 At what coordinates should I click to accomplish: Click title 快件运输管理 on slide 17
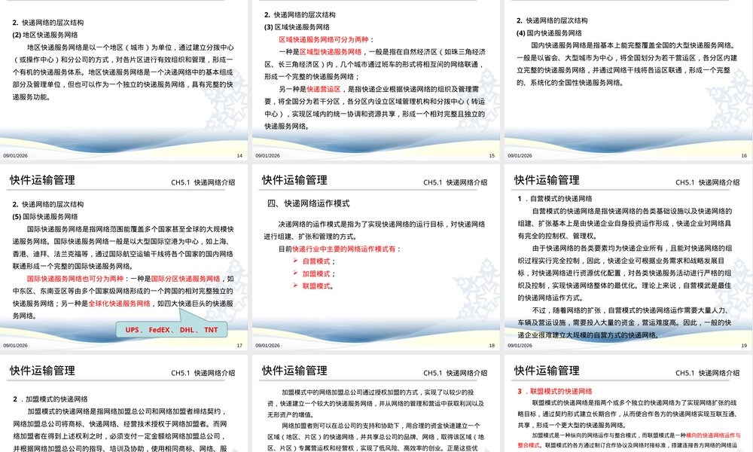[x=42, y=180]
